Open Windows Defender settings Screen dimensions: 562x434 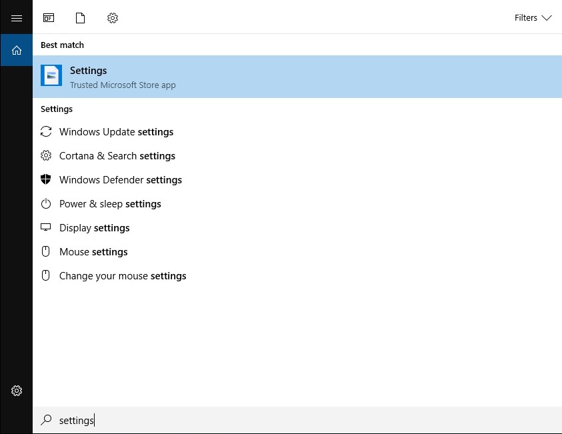(x=121, y=179)
